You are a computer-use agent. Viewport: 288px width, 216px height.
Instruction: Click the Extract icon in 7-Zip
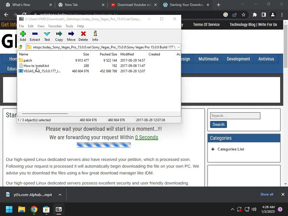(35, 36)
